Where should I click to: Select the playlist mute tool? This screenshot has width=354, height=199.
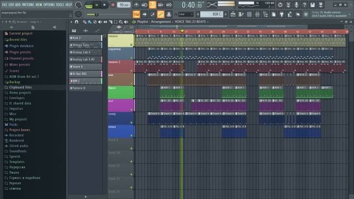tap(100, 22)
